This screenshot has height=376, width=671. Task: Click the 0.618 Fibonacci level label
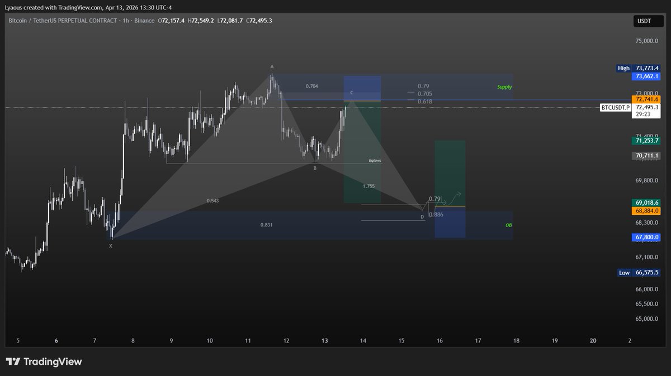tap(424, 102)
